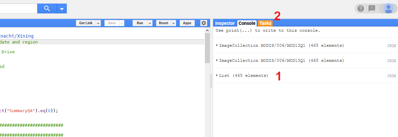Open the Run dropdown arrow
Image resolution: width=398 pixels, height=137 pixels.
(x=150, y=23)
